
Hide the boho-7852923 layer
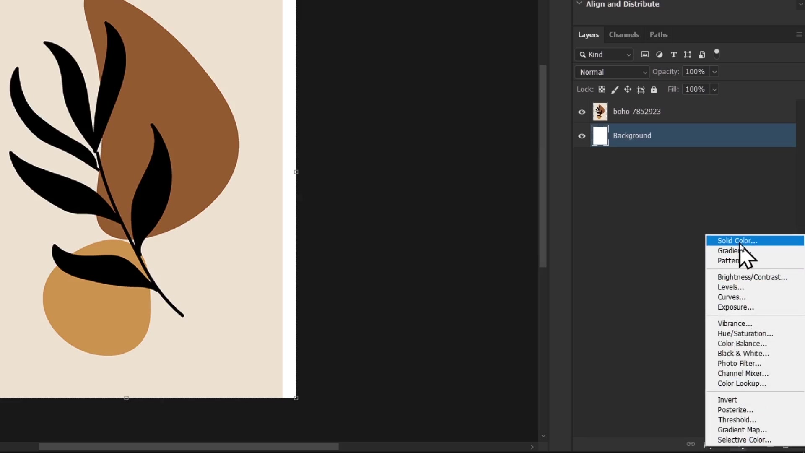pyautogui.click(x=582, y=112)
